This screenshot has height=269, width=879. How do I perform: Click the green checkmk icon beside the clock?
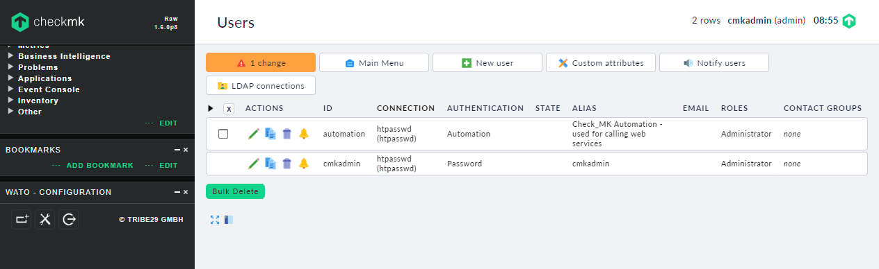click(x=849, y=21)
